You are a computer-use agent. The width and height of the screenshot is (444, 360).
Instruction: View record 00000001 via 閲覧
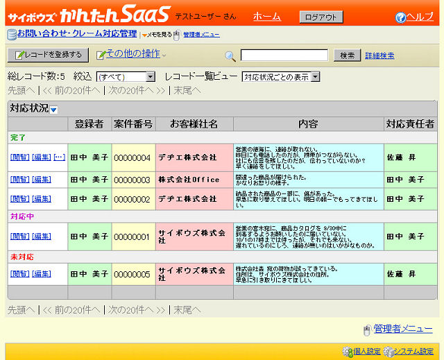(x=20, y=237)
